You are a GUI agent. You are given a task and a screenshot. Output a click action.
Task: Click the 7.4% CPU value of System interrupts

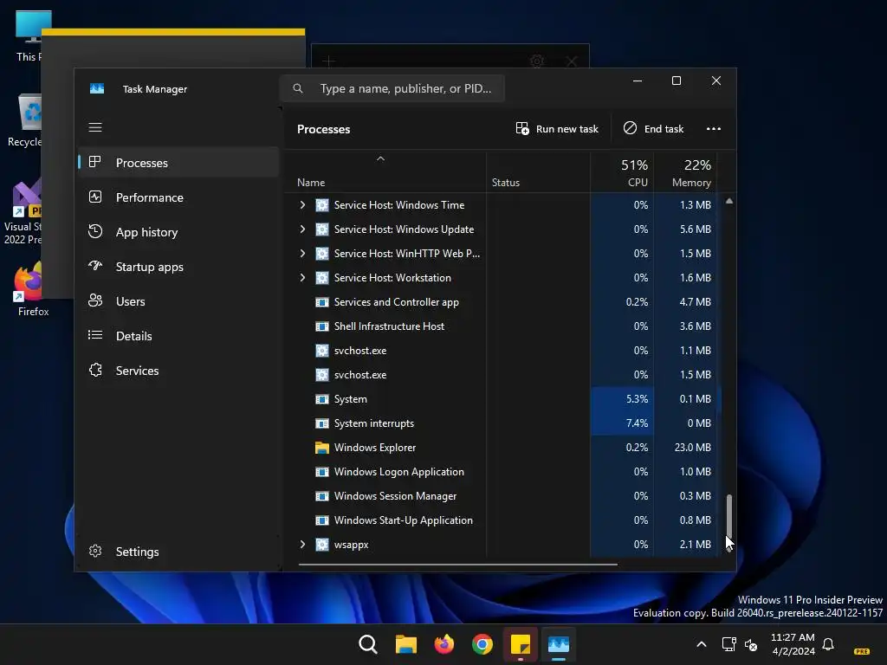pyautogui.click(x=637, y=423)
